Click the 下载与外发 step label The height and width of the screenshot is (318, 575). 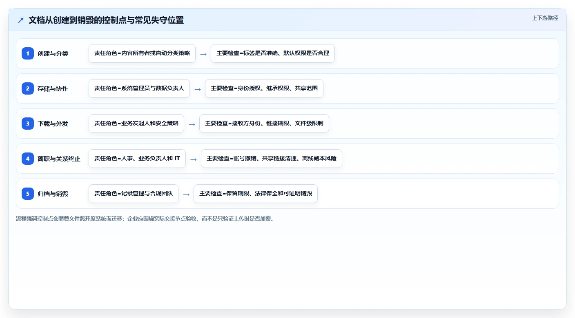click(53, 124)
